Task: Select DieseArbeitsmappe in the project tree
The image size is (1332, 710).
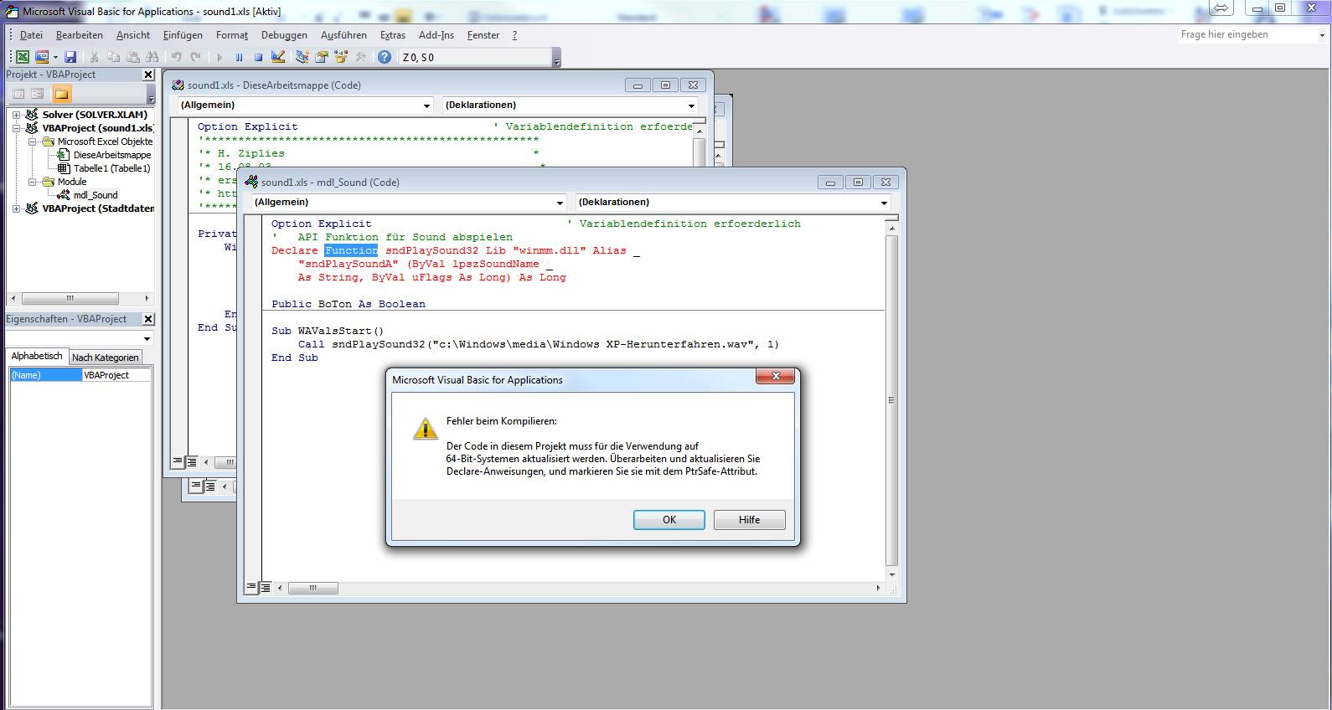Action: [x=111, y=155]
